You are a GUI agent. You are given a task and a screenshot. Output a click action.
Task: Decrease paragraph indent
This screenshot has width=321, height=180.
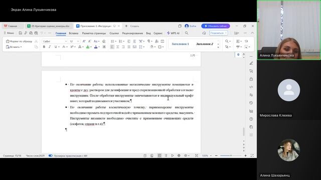coord(129,41)
